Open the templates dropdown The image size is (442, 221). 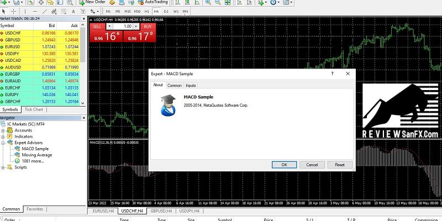(291, 2)
